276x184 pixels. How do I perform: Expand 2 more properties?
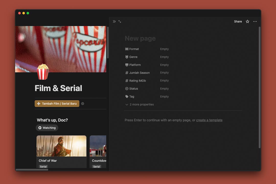point(140,105)
